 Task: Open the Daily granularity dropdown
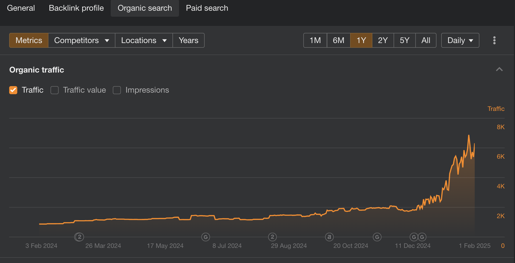[460, 40]
